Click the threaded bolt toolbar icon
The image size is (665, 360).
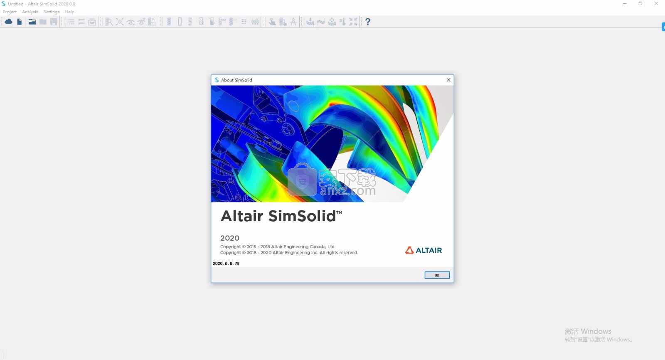pyautogui.click(x=169, y=22)
